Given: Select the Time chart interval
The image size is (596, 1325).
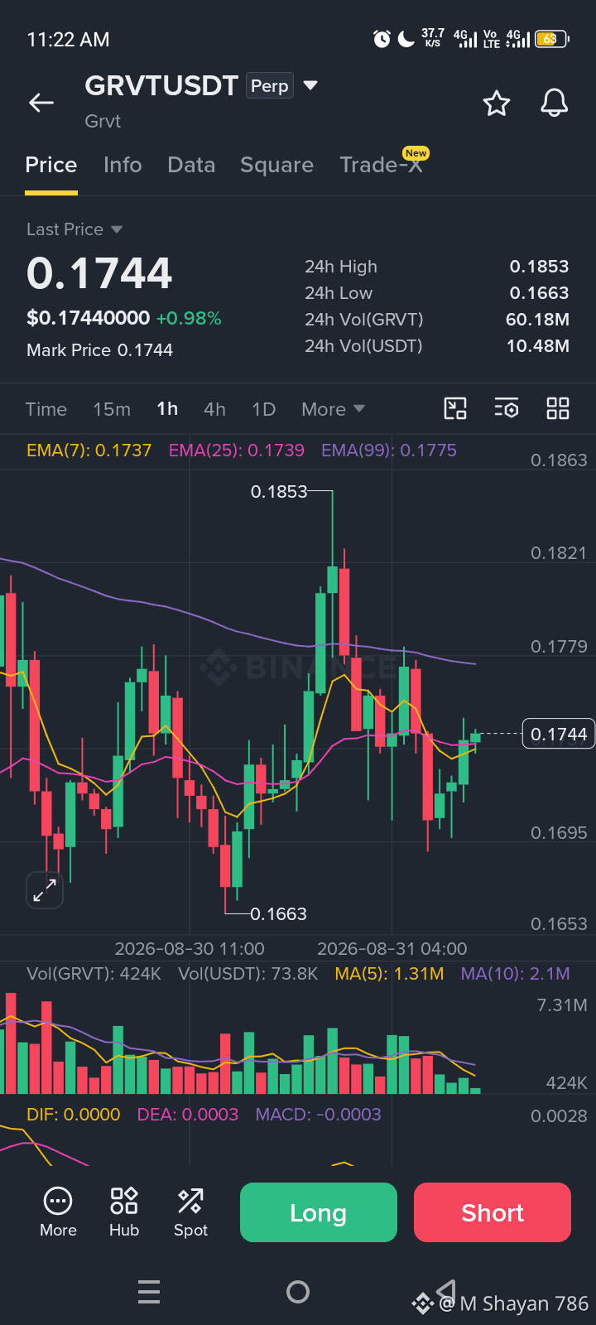Looking at the screenshot, I should (46, 409).
